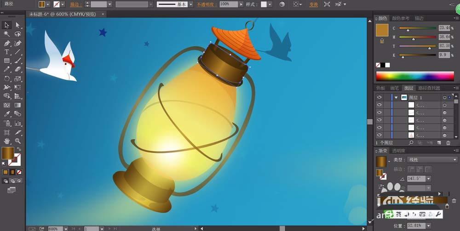Select the Free Transform tool
The width and height of the screenshot is (460, 231).
(x=17, y=87)
